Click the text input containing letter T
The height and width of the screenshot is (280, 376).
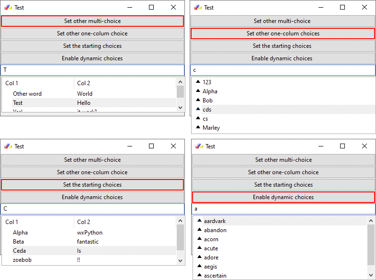(92, 70)
